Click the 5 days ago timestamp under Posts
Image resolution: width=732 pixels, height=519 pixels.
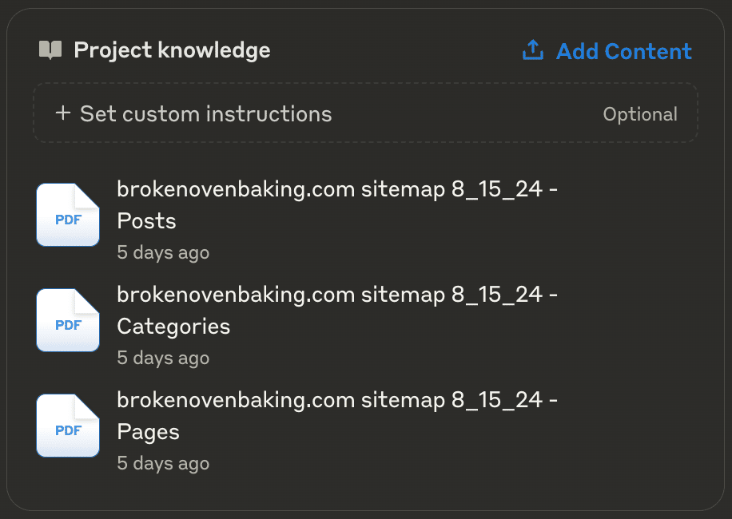click(163, 252)
